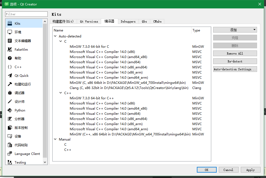Switch to the Qt Versions tab

click(89, 21)
